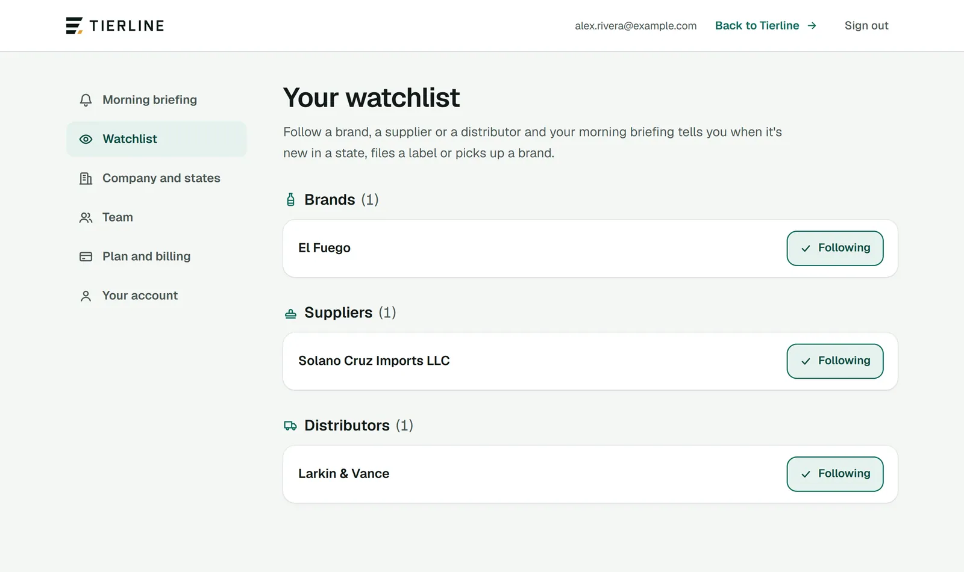
Task: Click the bottle icon beside Brands heading
Action: point(290,200)
